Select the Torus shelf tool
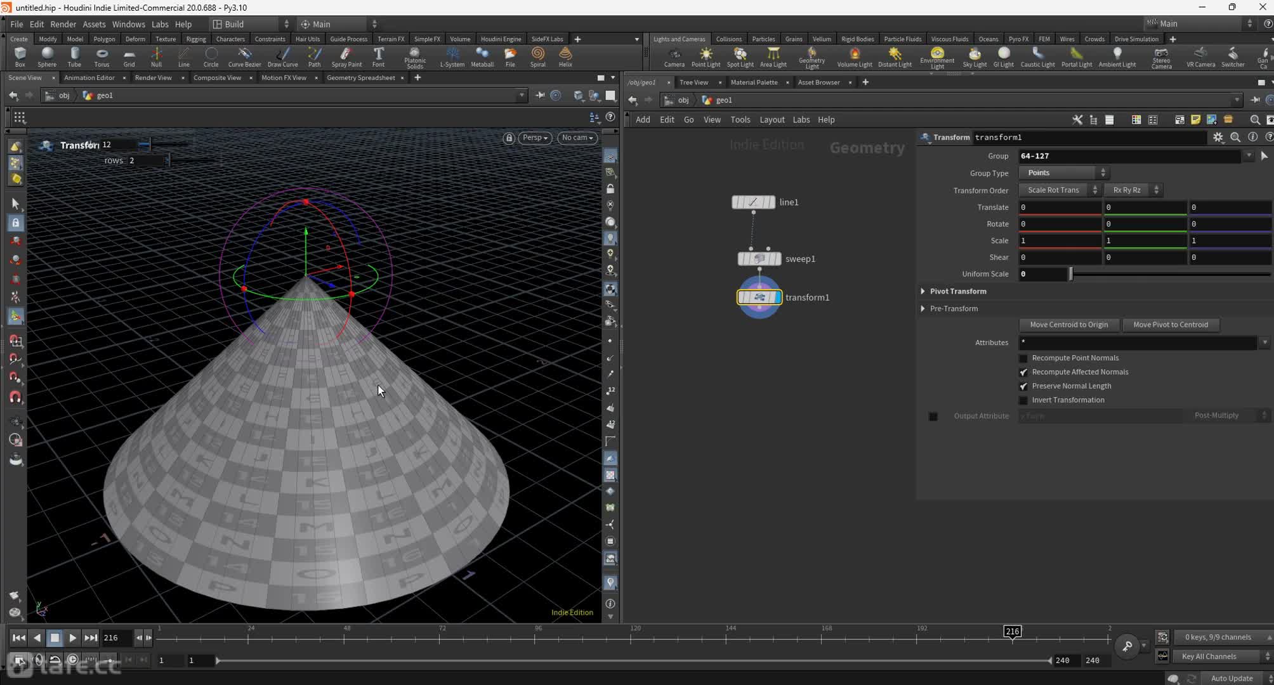Image resolution: width=1274 pixels, height=685 pixels. pyautogui.click(x=102, y=56)
